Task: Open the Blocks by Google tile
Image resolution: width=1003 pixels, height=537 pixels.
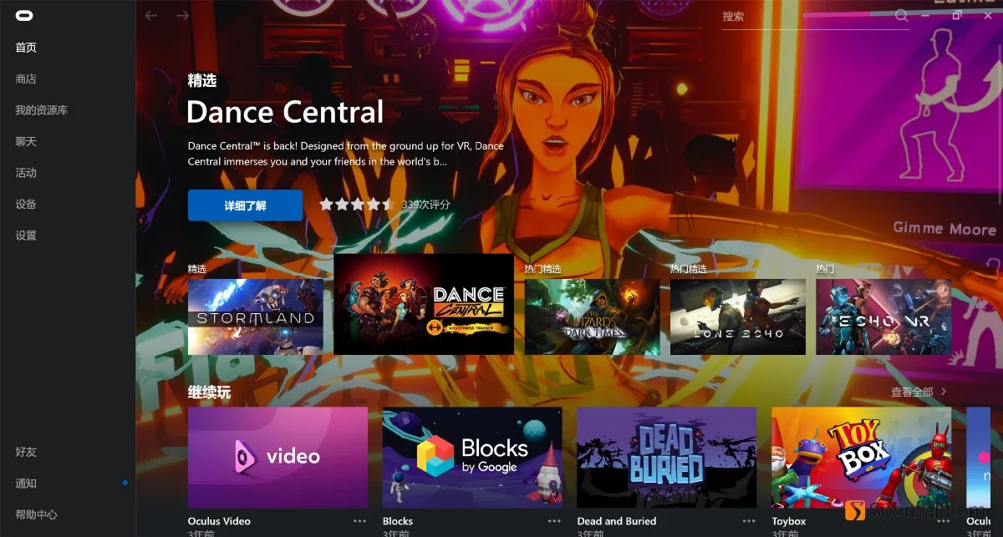Action: coord(472,457)
